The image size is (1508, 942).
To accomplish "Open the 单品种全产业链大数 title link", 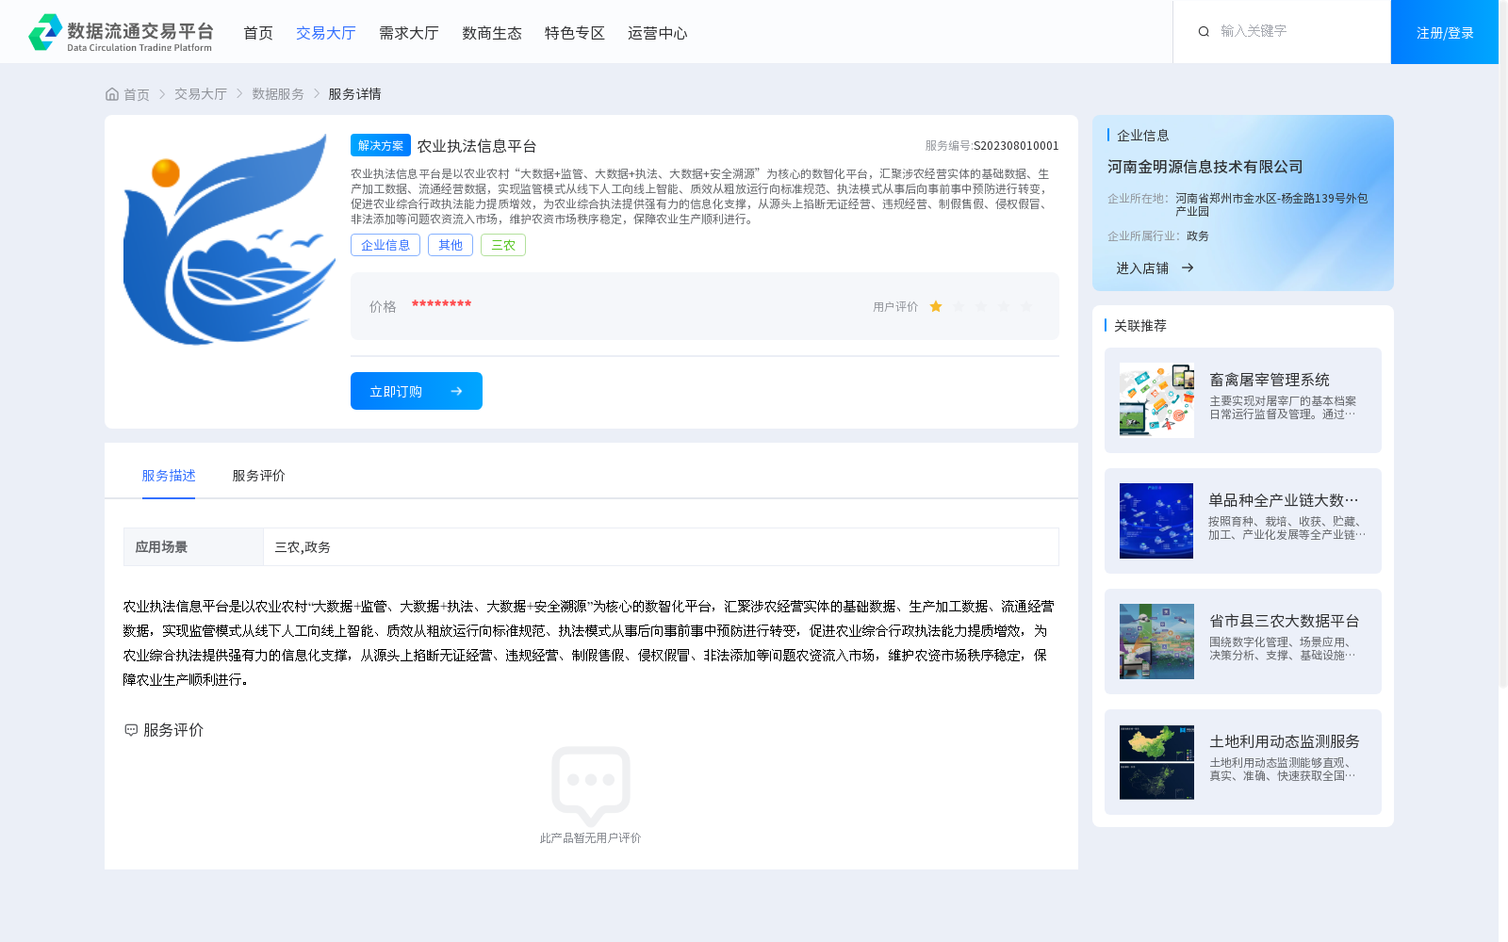I will (1284, 500).
